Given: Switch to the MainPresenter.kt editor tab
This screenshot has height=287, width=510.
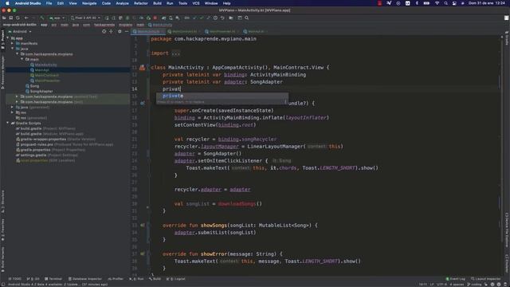Looking at the screenshot, I should (222, 32).
